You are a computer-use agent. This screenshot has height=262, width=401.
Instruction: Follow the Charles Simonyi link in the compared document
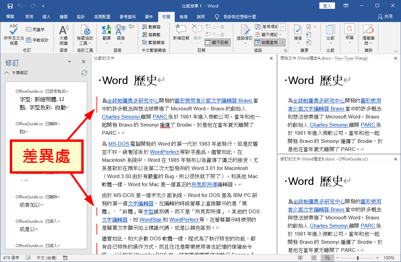tap(121, 117)
